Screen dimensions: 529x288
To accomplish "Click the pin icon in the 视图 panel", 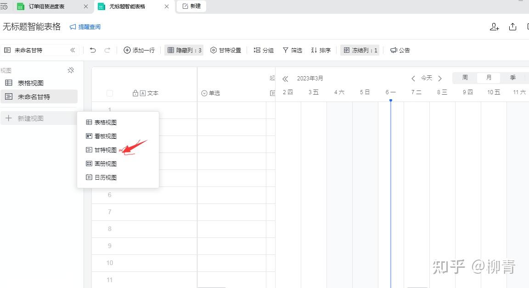I will [71, 70].
